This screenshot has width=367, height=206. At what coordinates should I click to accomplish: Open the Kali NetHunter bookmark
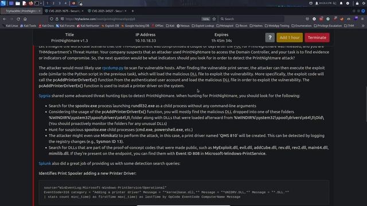pyautogui.click(x=88, y=26)
